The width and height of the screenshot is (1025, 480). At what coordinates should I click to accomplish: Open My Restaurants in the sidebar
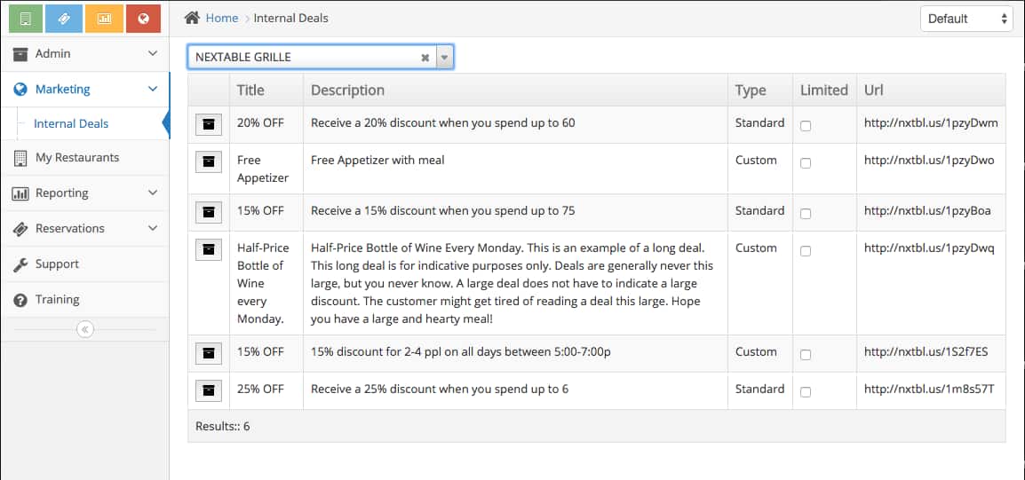[76, 157]
